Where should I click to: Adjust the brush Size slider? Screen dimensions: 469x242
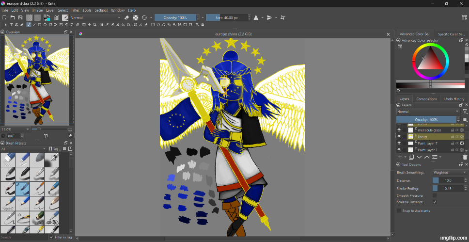[x=226, y=17]
